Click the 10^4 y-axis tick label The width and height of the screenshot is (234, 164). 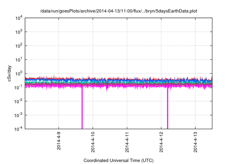(x=19, y=18)
